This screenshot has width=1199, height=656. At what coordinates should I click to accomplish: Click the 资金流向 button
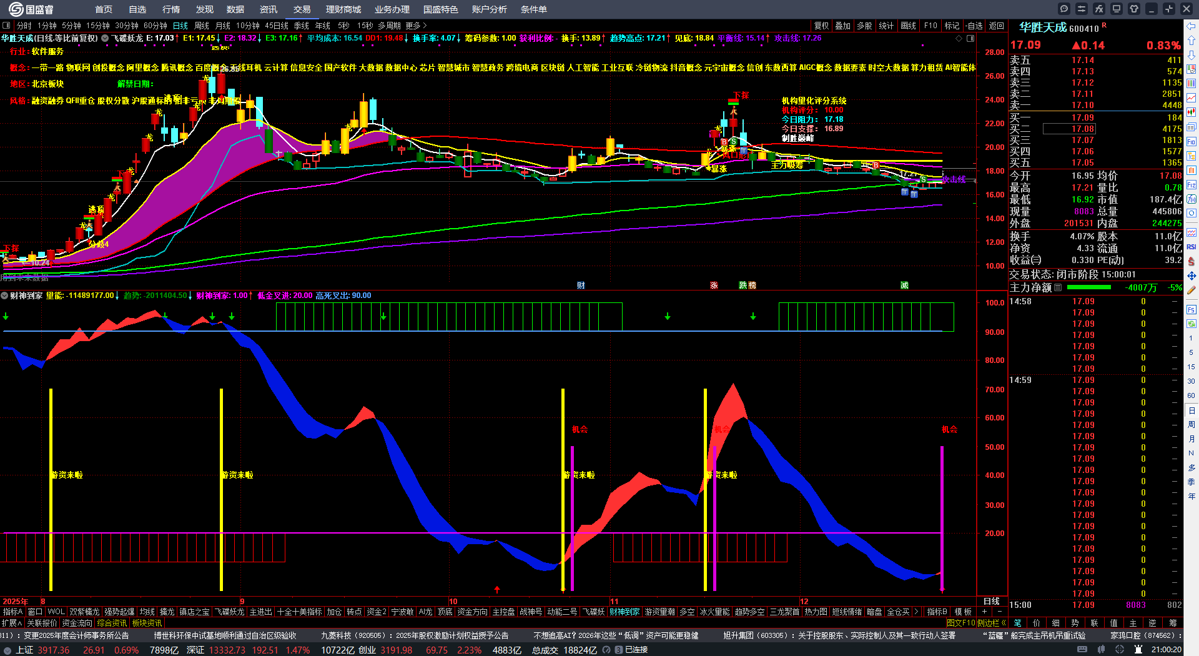(x=77, y=623)
